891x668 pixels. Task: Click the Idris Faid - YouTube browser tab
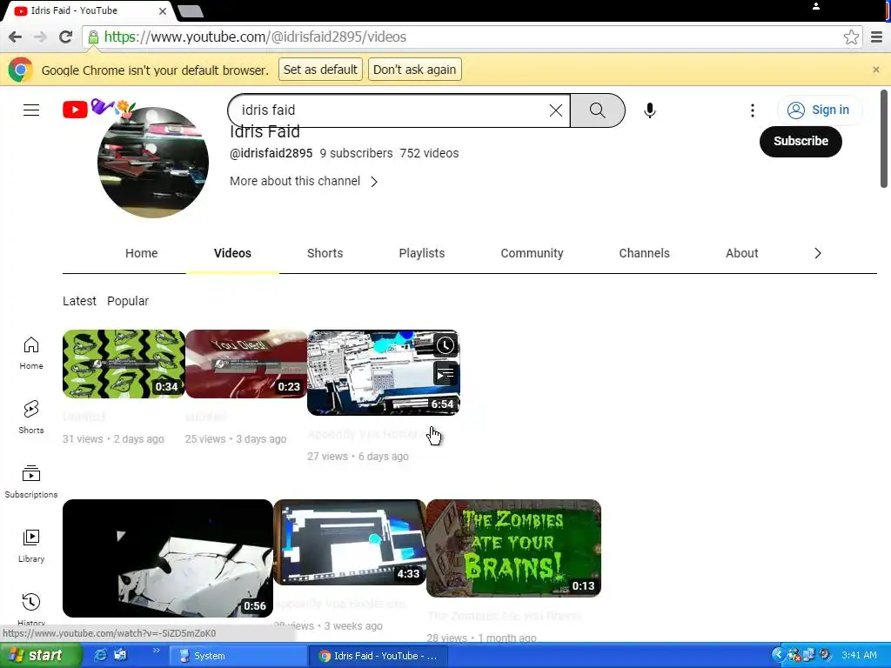click(88, 10)
